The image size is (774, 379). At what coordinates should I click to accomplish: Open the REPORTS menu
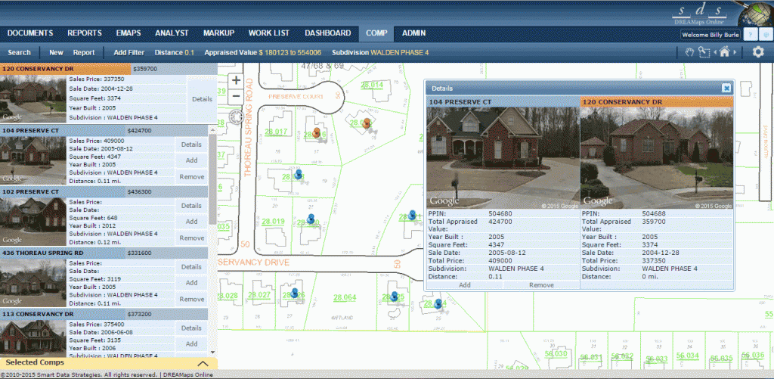pyautogui.click(x=85, y=33)
